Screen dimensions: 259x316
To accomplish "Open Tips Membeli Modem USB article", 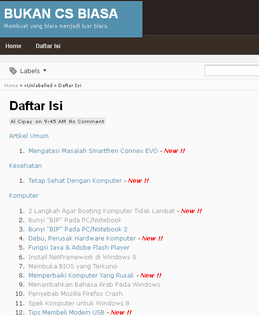I will (66, 312).
